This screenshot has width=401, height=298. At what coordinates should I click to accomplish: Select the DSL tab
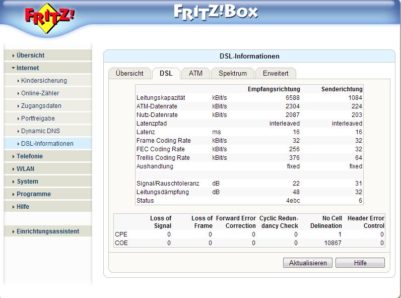[x=166, y=74]
